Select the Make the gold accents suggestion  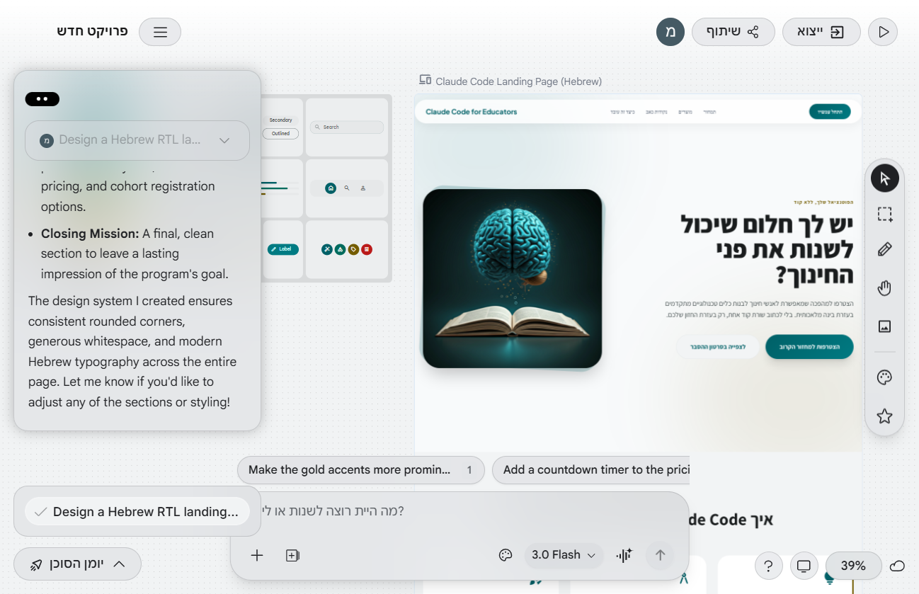tap(361, 470)
